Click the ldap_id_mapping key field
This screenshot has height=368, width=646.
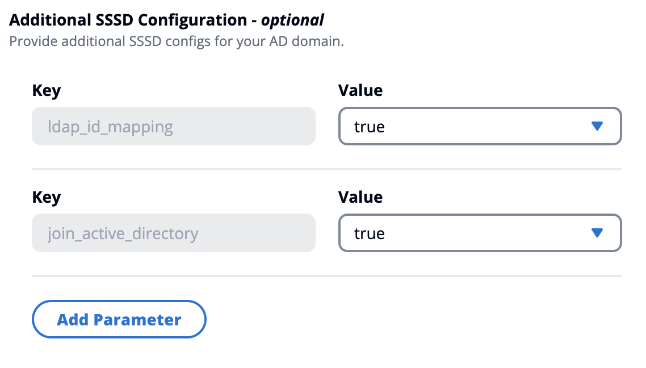click(x=173, y=126)
